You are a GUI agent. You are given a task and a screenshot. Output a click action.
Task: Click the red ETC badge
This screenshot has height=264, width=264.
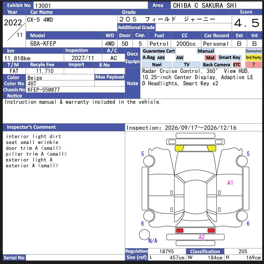pos(237,65)
